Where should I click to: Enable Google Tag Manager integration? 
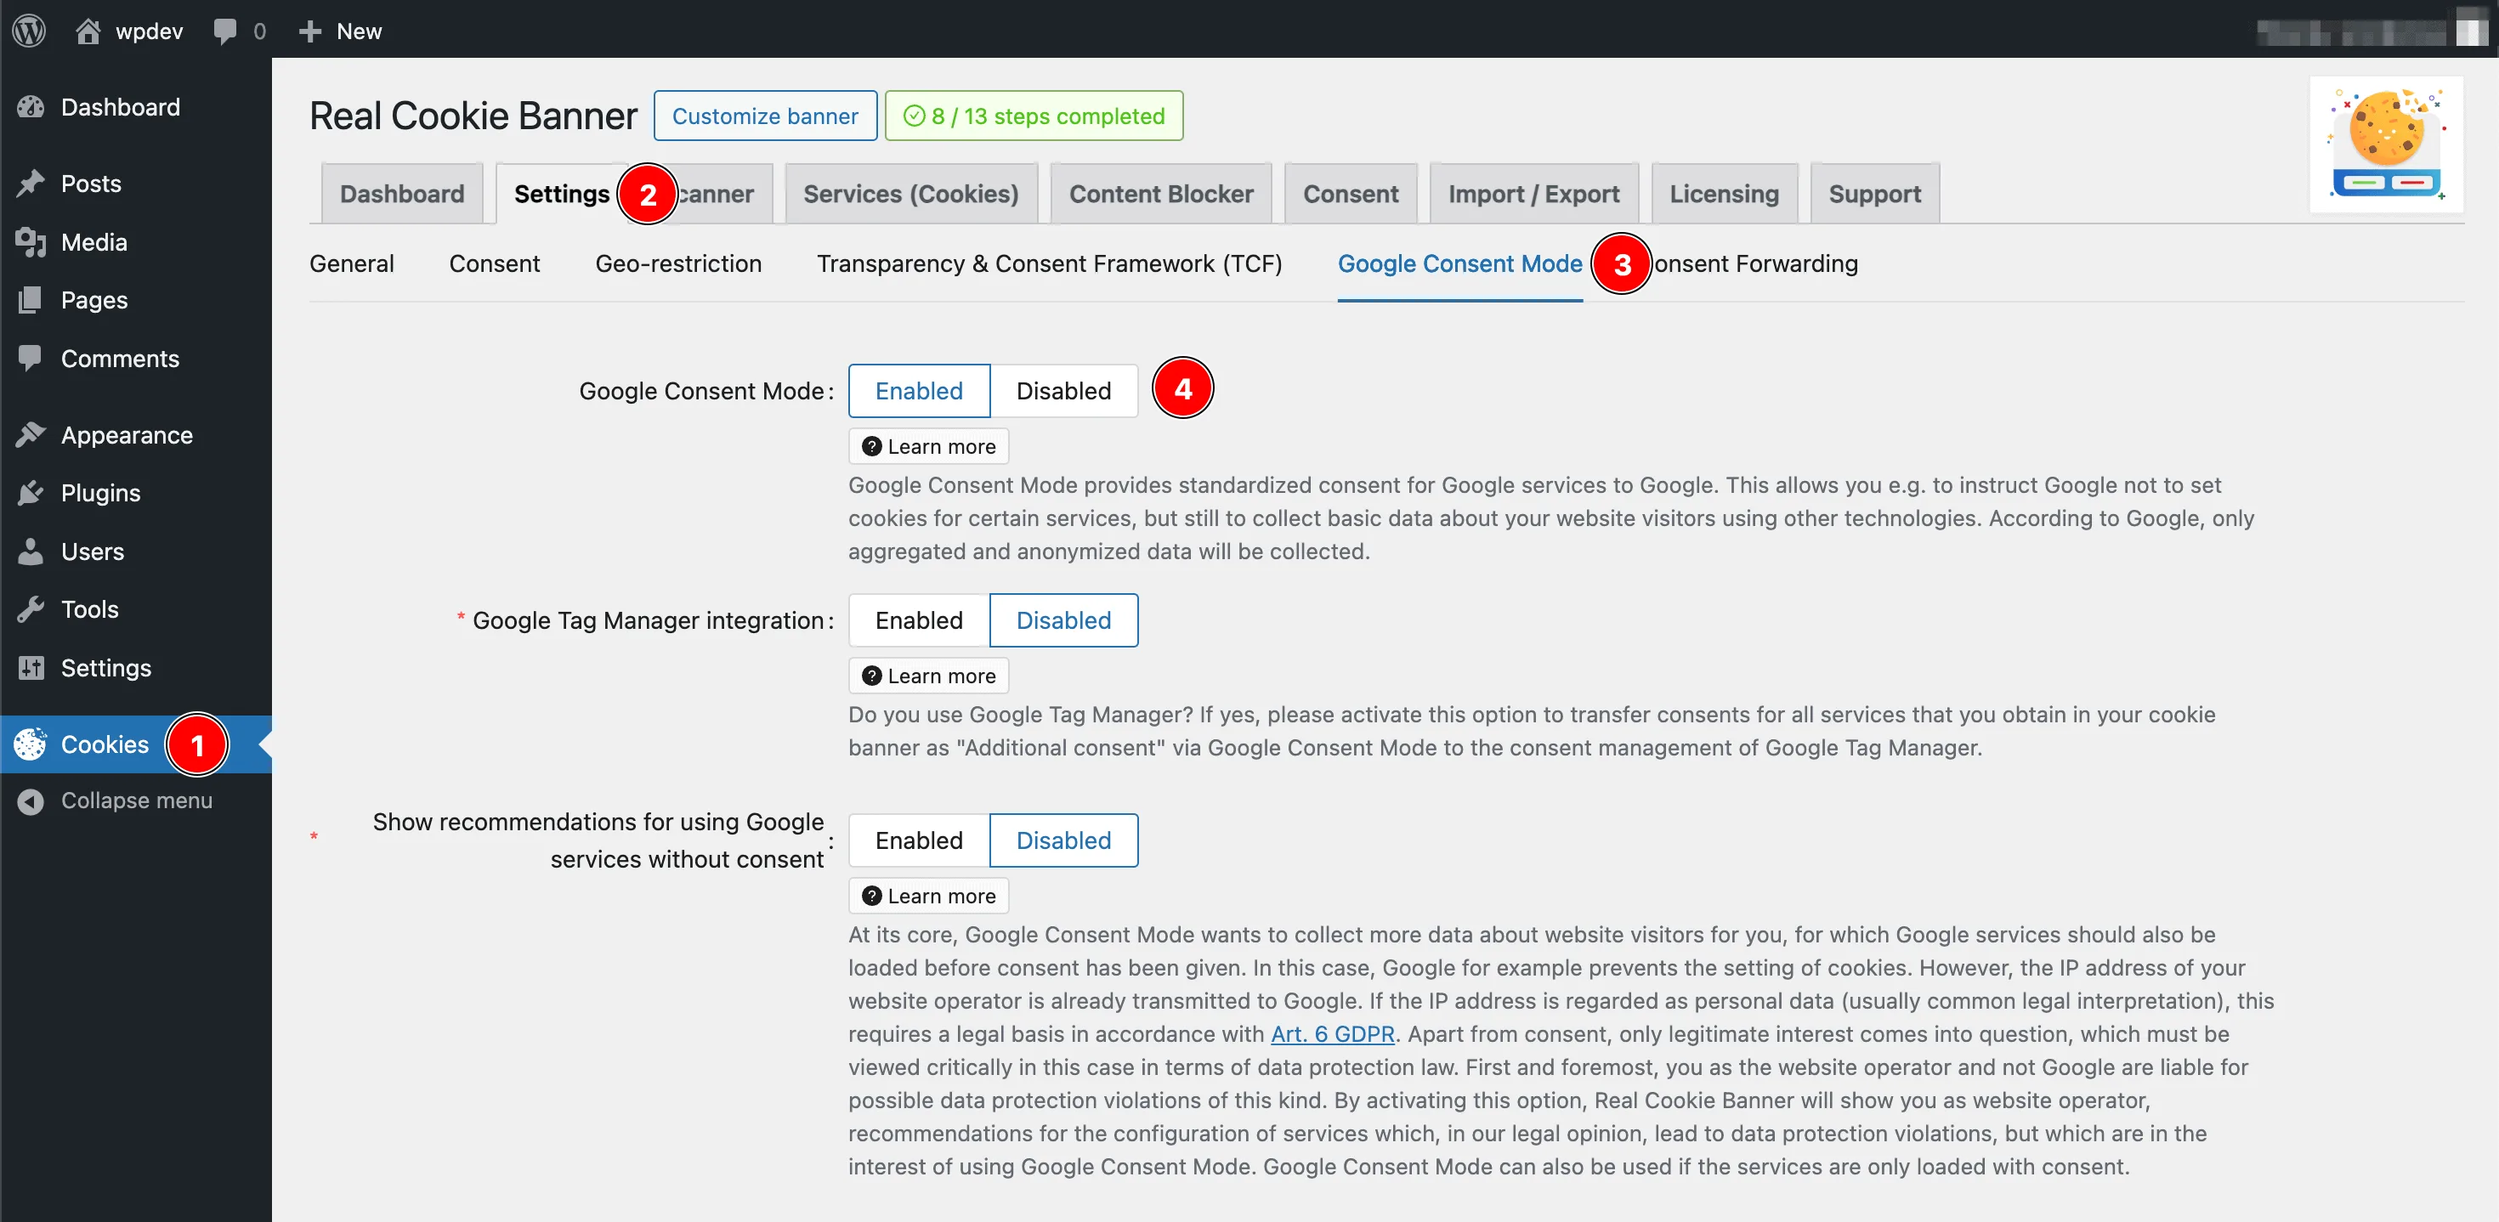(918, 620)
